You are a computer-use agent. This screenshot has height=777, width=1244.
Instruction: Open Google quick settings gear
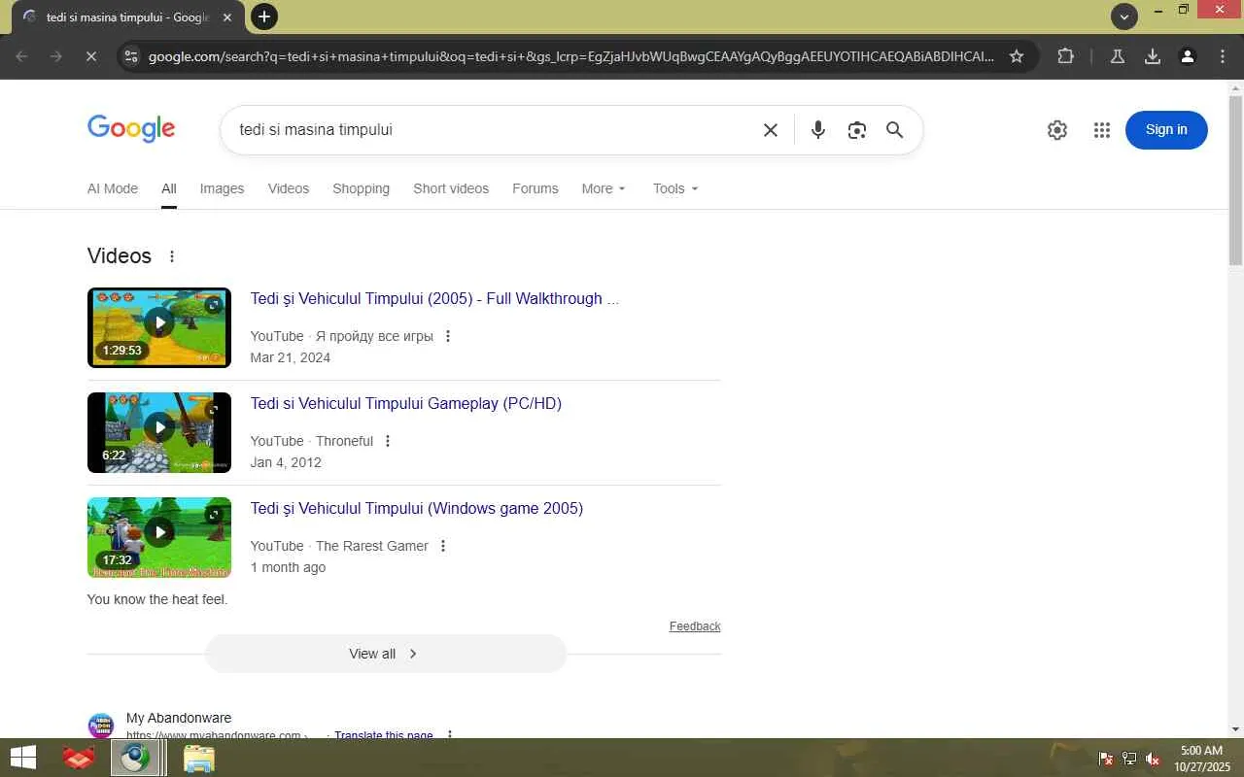coord(1057,130)
